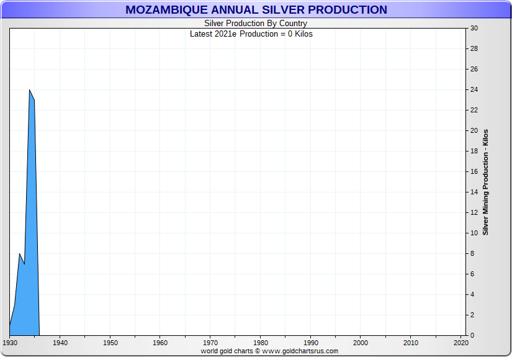Pick the 1960 year marker
Screen dimensions: 512x357
click(160, 343)
